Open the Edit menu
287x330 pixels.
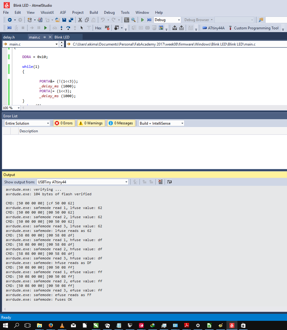click(x=18, y=13)
